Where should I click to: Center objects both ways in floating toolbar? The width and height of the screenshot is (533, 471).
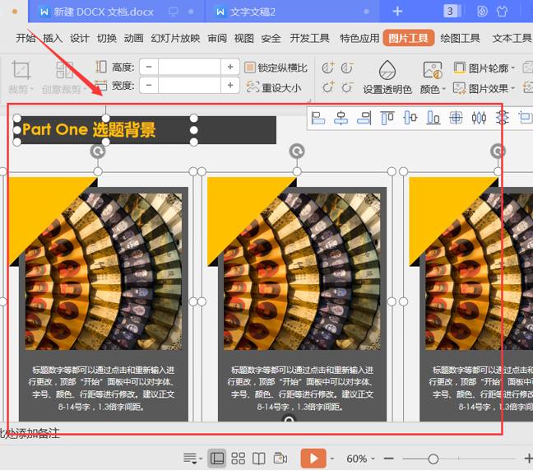(x=456, y=118)
